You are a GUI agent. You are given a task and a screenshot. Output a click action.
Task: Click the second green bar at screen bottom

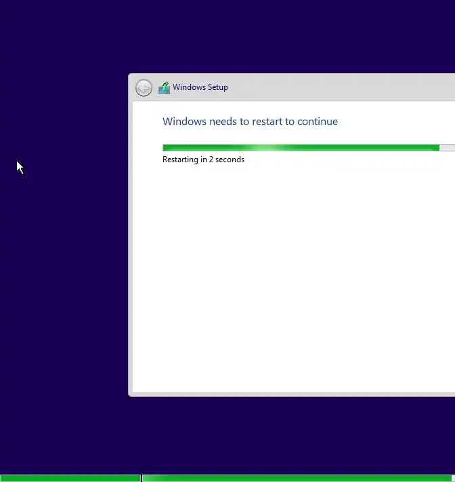coord(299,479)
